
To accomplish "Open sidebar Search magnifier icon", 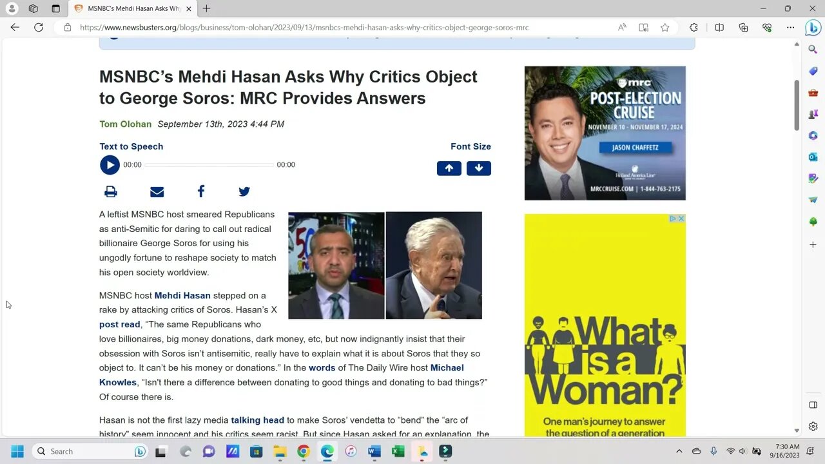I will click(813, 49).
